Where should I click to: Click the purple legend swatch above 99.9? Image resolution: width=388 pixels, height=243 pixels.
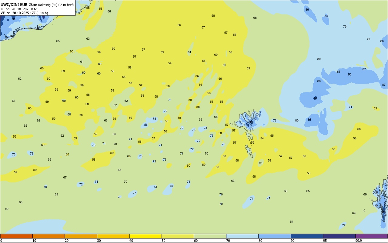pos(371,236)
